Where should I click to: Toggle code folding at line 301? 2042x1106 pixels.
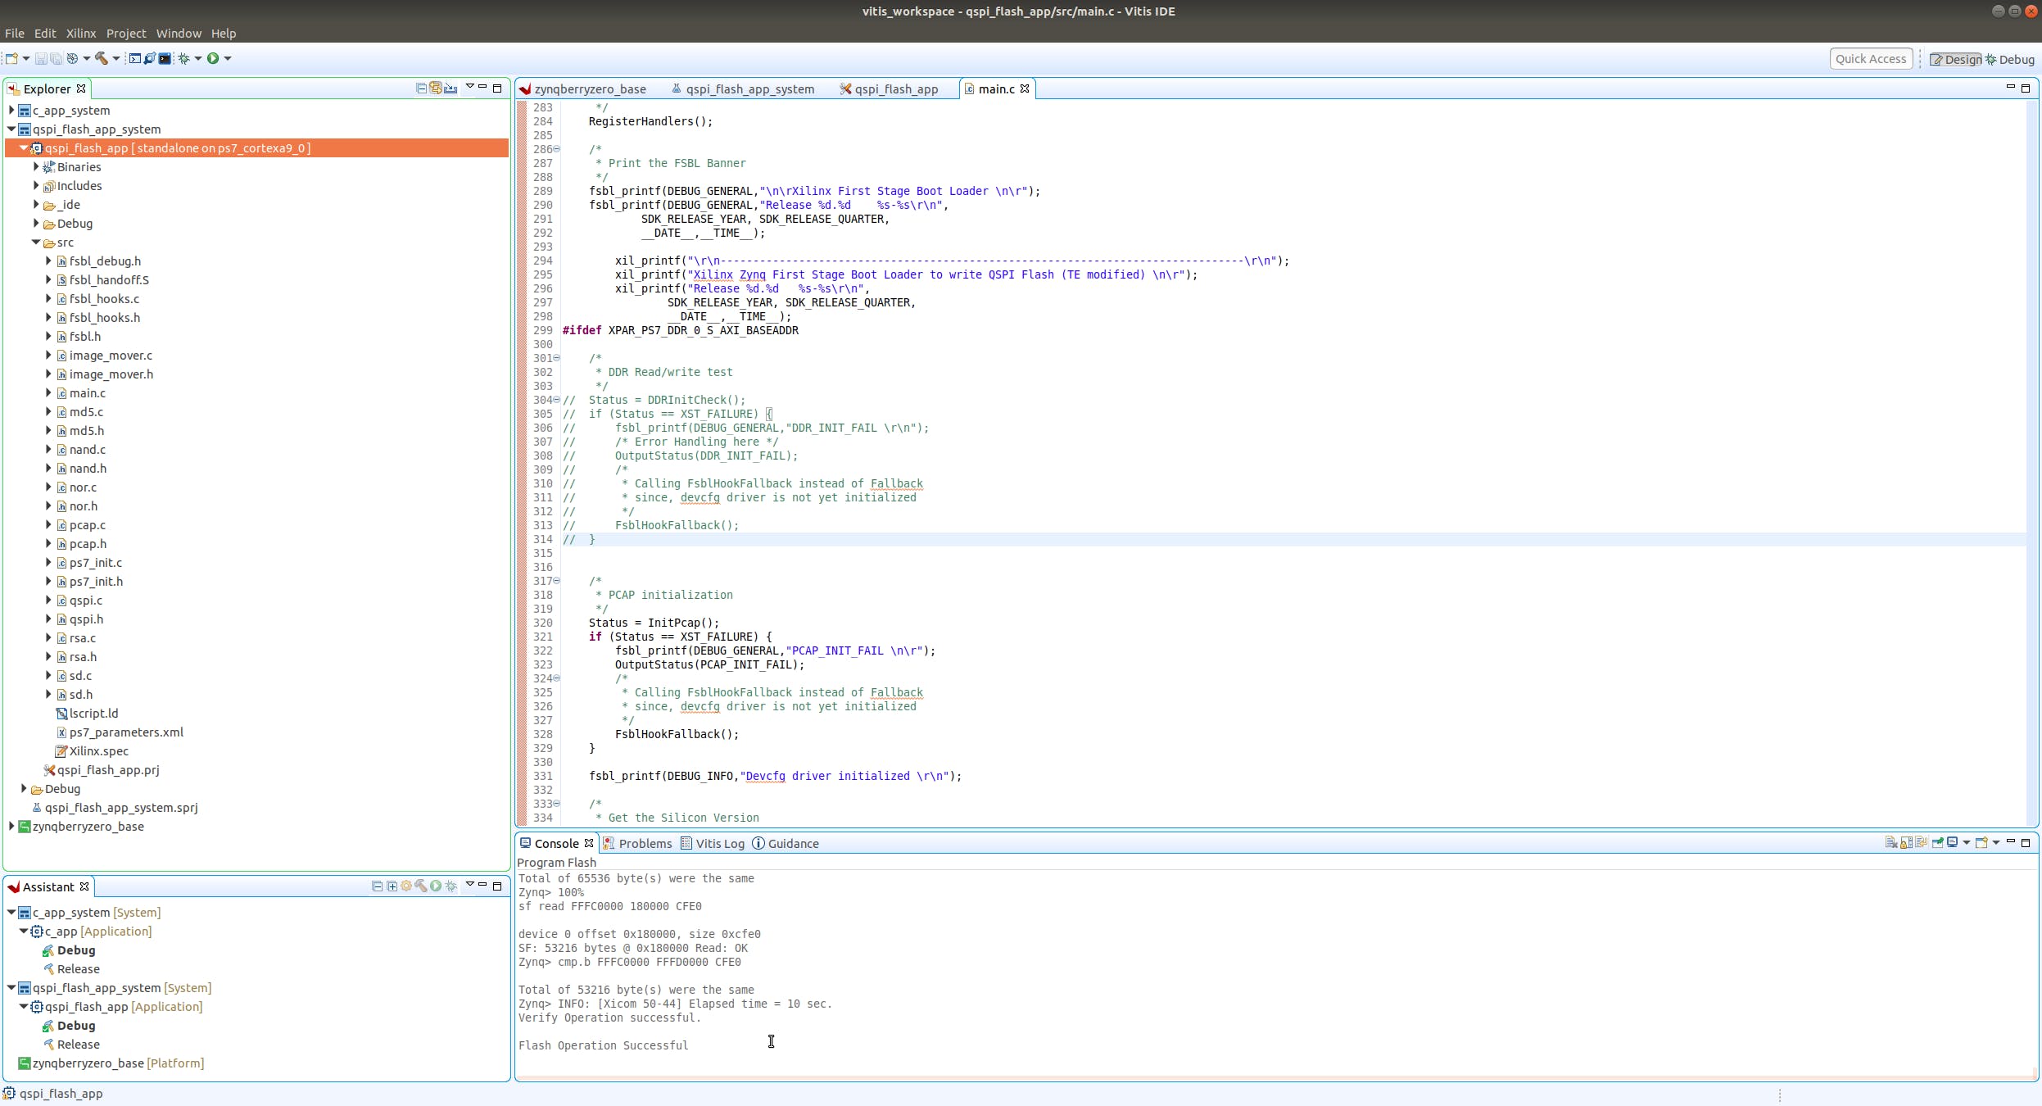tap(557, 358)
